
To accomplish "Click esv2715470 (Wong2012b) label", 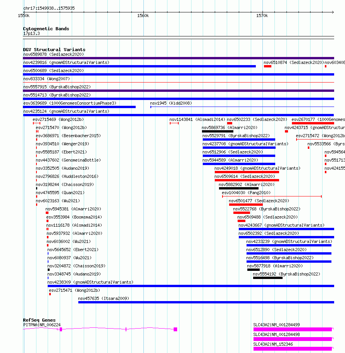I will coord(61,127).
